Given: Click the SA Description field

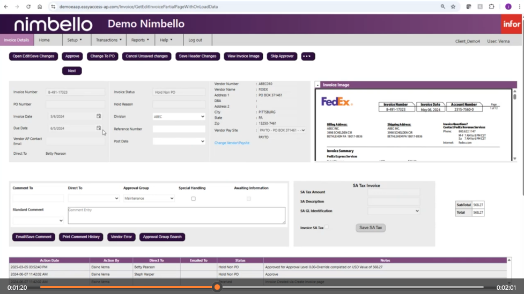Looking at the screenshot, I should pos(394,201).
